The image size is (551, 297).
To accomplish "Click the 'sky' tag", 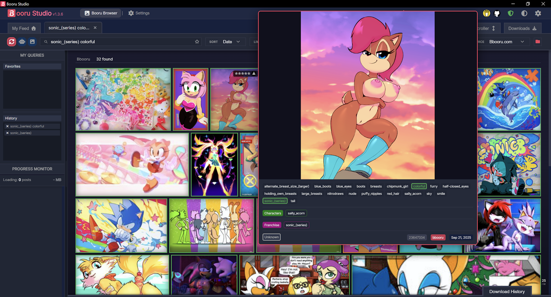I will [429, 194].
